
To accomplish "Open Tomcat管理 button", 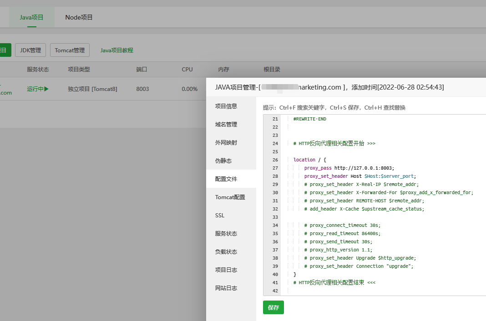I will click(70, 50).
